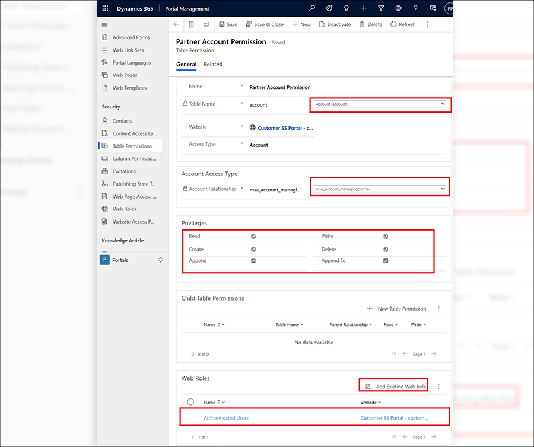The width and height of the screenshot is (534, 447).
Task: Toggle the Write privilege checkbox
Action: tap(386, 237)
